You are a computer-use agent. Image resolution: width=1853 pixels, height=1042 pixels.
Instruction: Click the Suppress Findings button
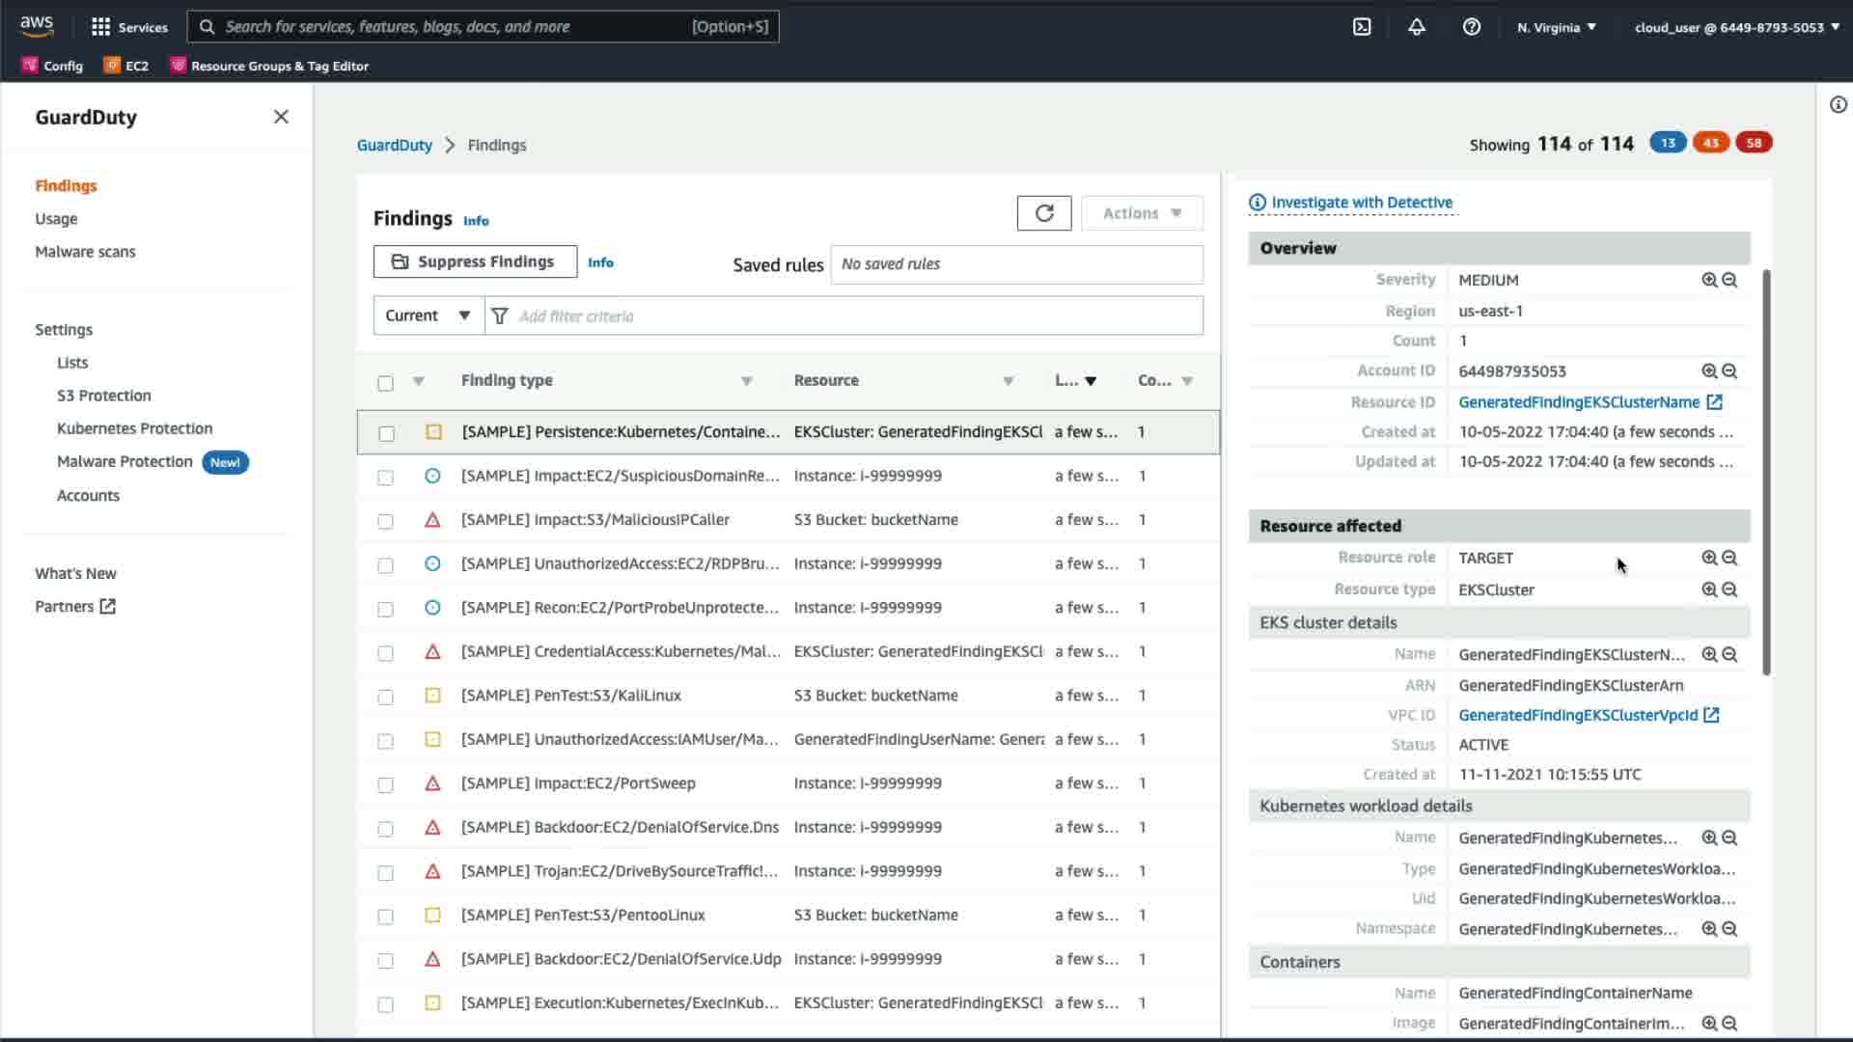click(475, 261)
